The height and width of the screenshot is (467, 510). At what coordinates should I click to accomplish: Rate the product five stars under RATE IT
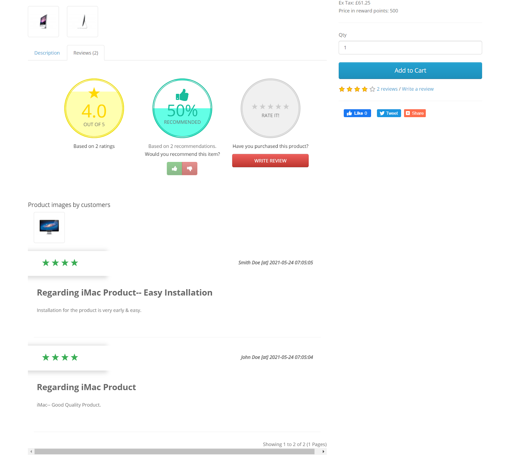[x=286, y=107]
